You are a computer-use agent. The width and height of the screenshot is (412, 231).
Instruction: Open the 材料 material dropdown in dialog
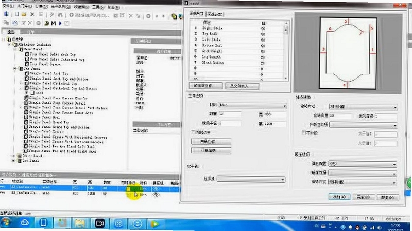coord(253,106)
